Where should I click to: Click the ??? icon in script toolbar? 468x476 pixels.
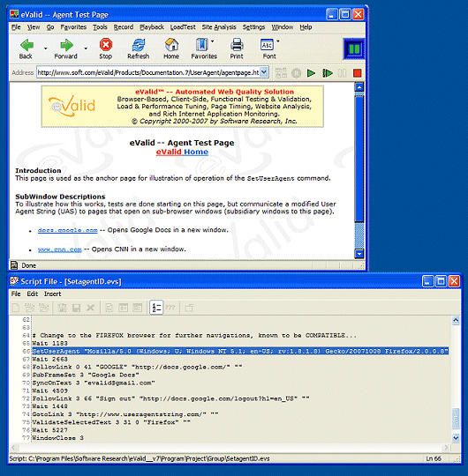[x=170, y=308]
